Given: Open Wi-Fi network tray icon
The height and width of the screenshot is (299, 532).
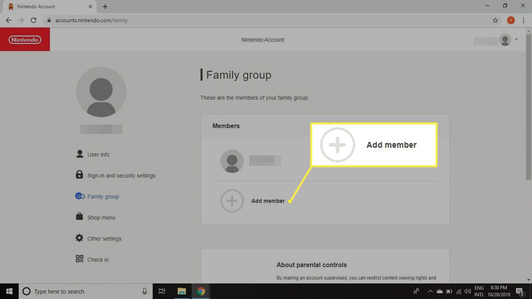Looking at the screenshot, I should (458, 291).
